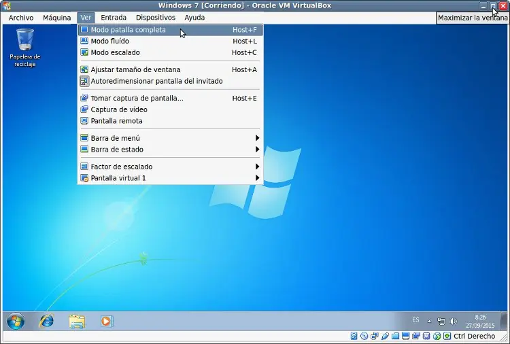This screenshot has width=510, height=344.
Task: Select Tomar captura de pantalla...
Action: [x=171, y=98]
